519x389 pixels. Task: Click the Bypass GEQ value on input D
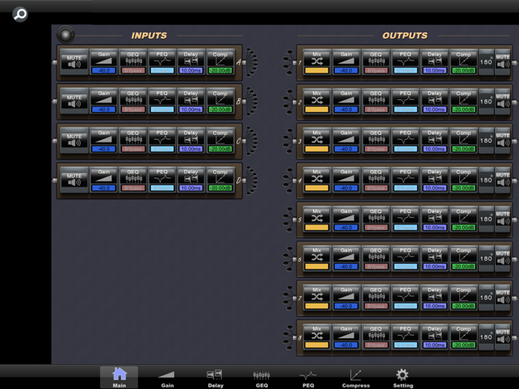coord(132,188)
